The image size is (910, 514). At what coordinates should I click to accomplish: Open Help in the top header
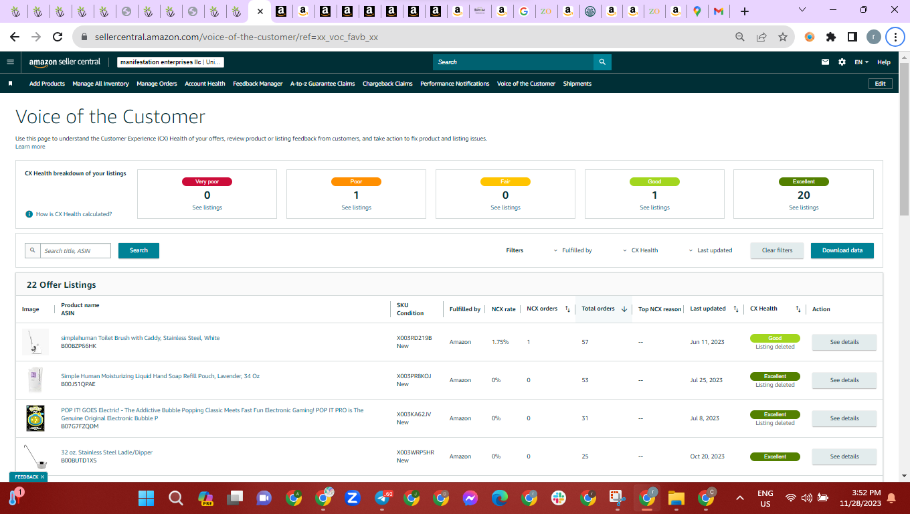click(x=884, y=62)
